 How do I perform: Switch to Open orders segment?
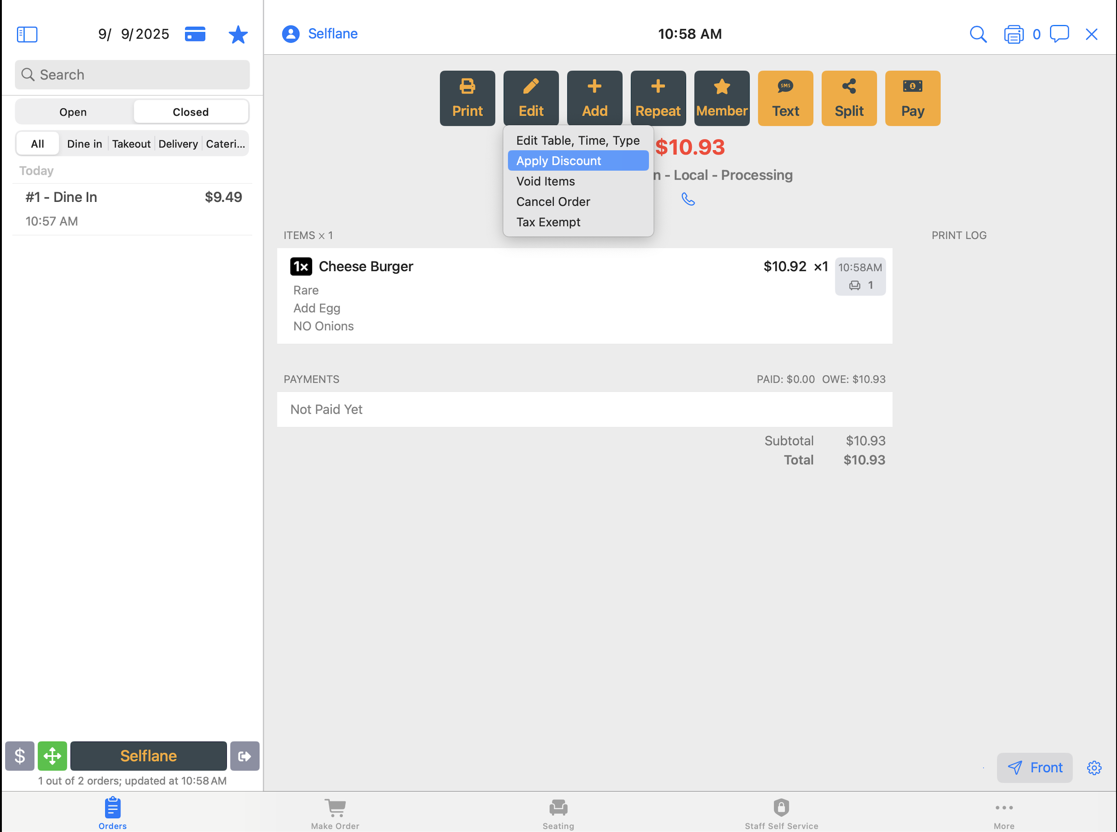(x=74, y=112)
